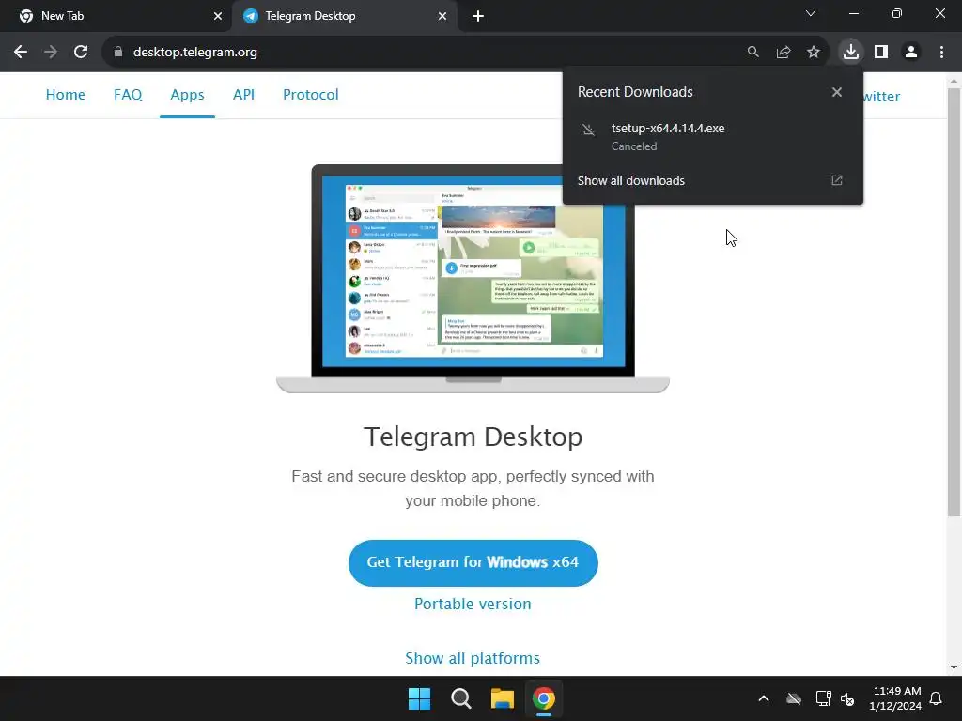Image resolution: width=962 pixels, height=721 pixels.
Task: Open the Chrome profile menu
Action: [x=911, y=53]
